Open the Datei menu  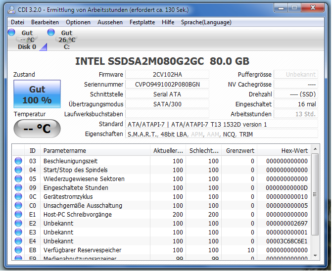point(17,22)
